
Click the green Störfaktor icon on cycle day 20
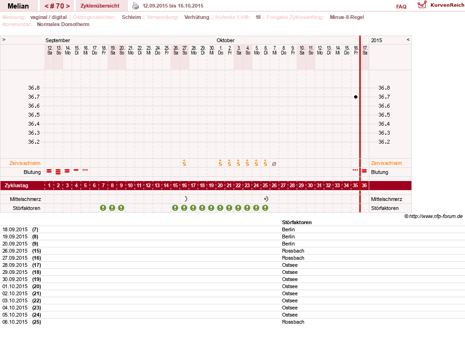pyautogui.click(x=220, y=208)
